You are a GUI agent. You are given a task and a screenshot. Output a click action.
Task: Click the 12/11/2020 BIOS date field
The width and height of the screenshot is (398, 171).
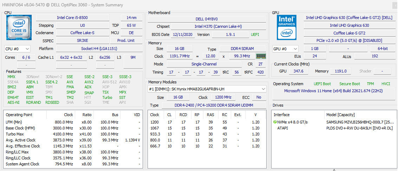pyautogui.click(x=183, y=34)
